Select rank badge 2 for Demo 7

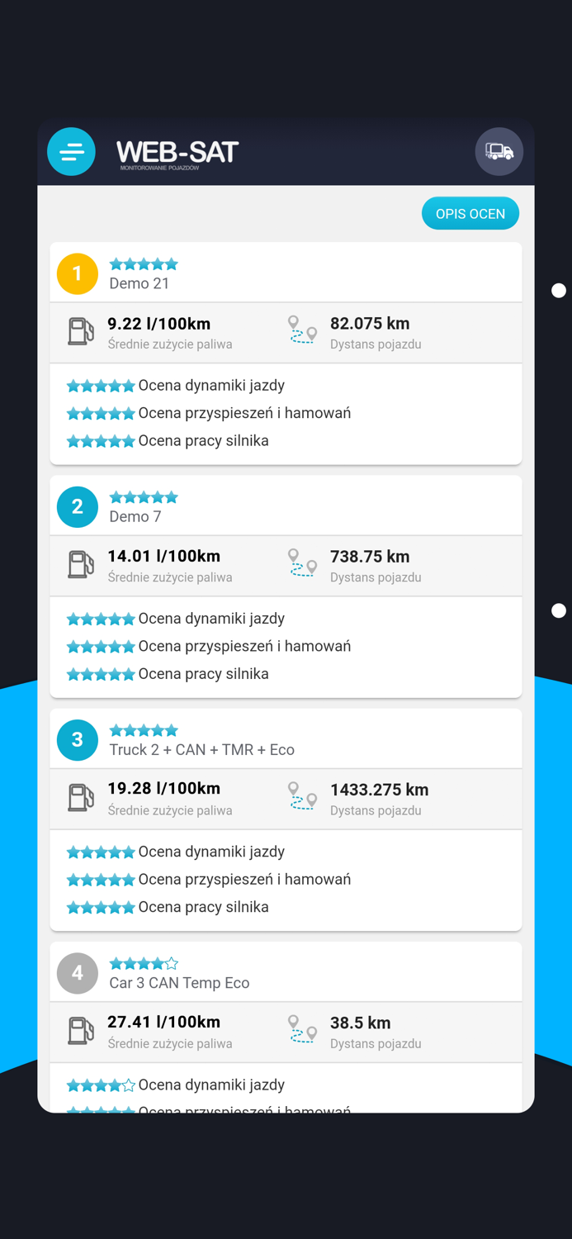click(77, 506)
